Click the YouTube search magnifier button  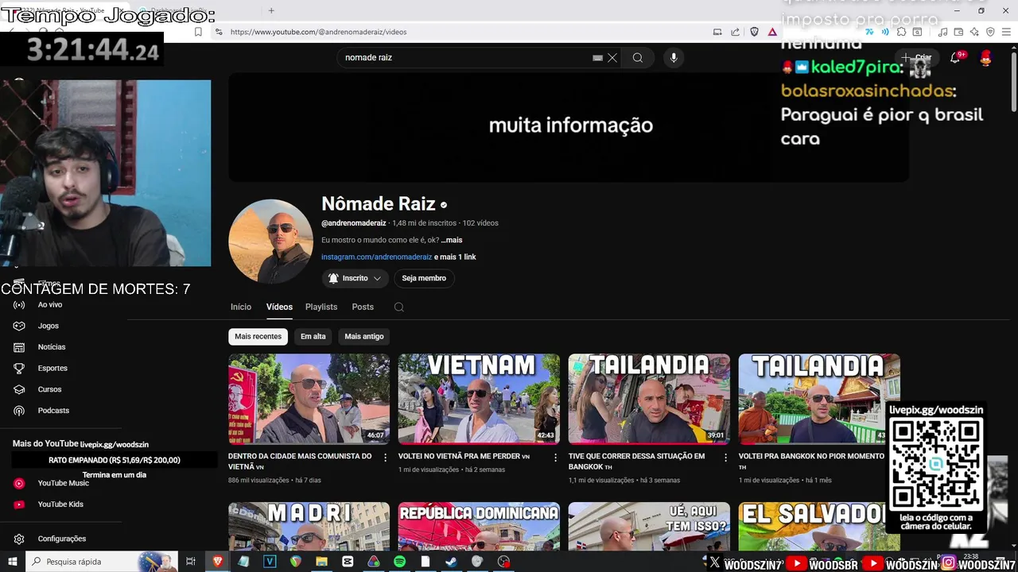tap(637, 57)
